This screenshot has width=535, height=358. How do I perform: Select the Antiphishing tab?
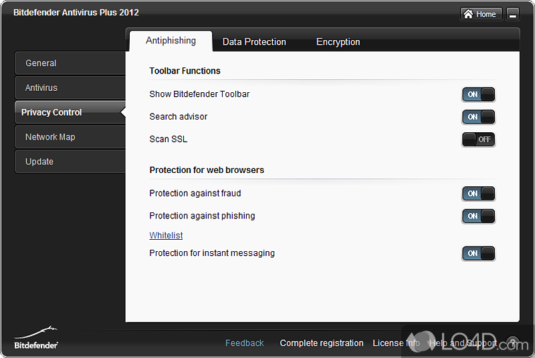coord(171,41)
